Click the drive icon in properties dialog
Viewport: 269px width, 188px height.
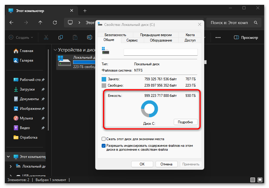click(106, 51)
